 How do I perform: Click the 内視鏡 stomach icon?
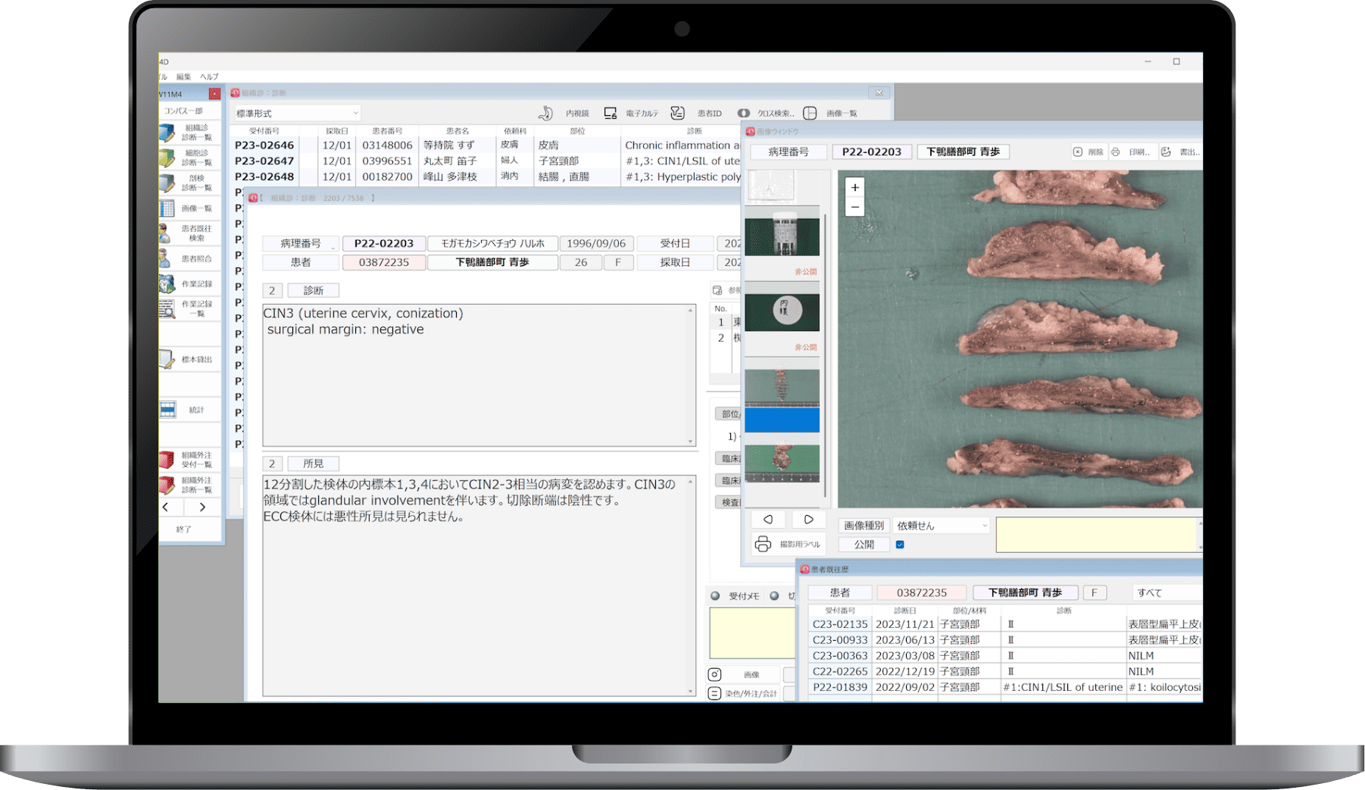pyautogui.click(x=545, y=113)
